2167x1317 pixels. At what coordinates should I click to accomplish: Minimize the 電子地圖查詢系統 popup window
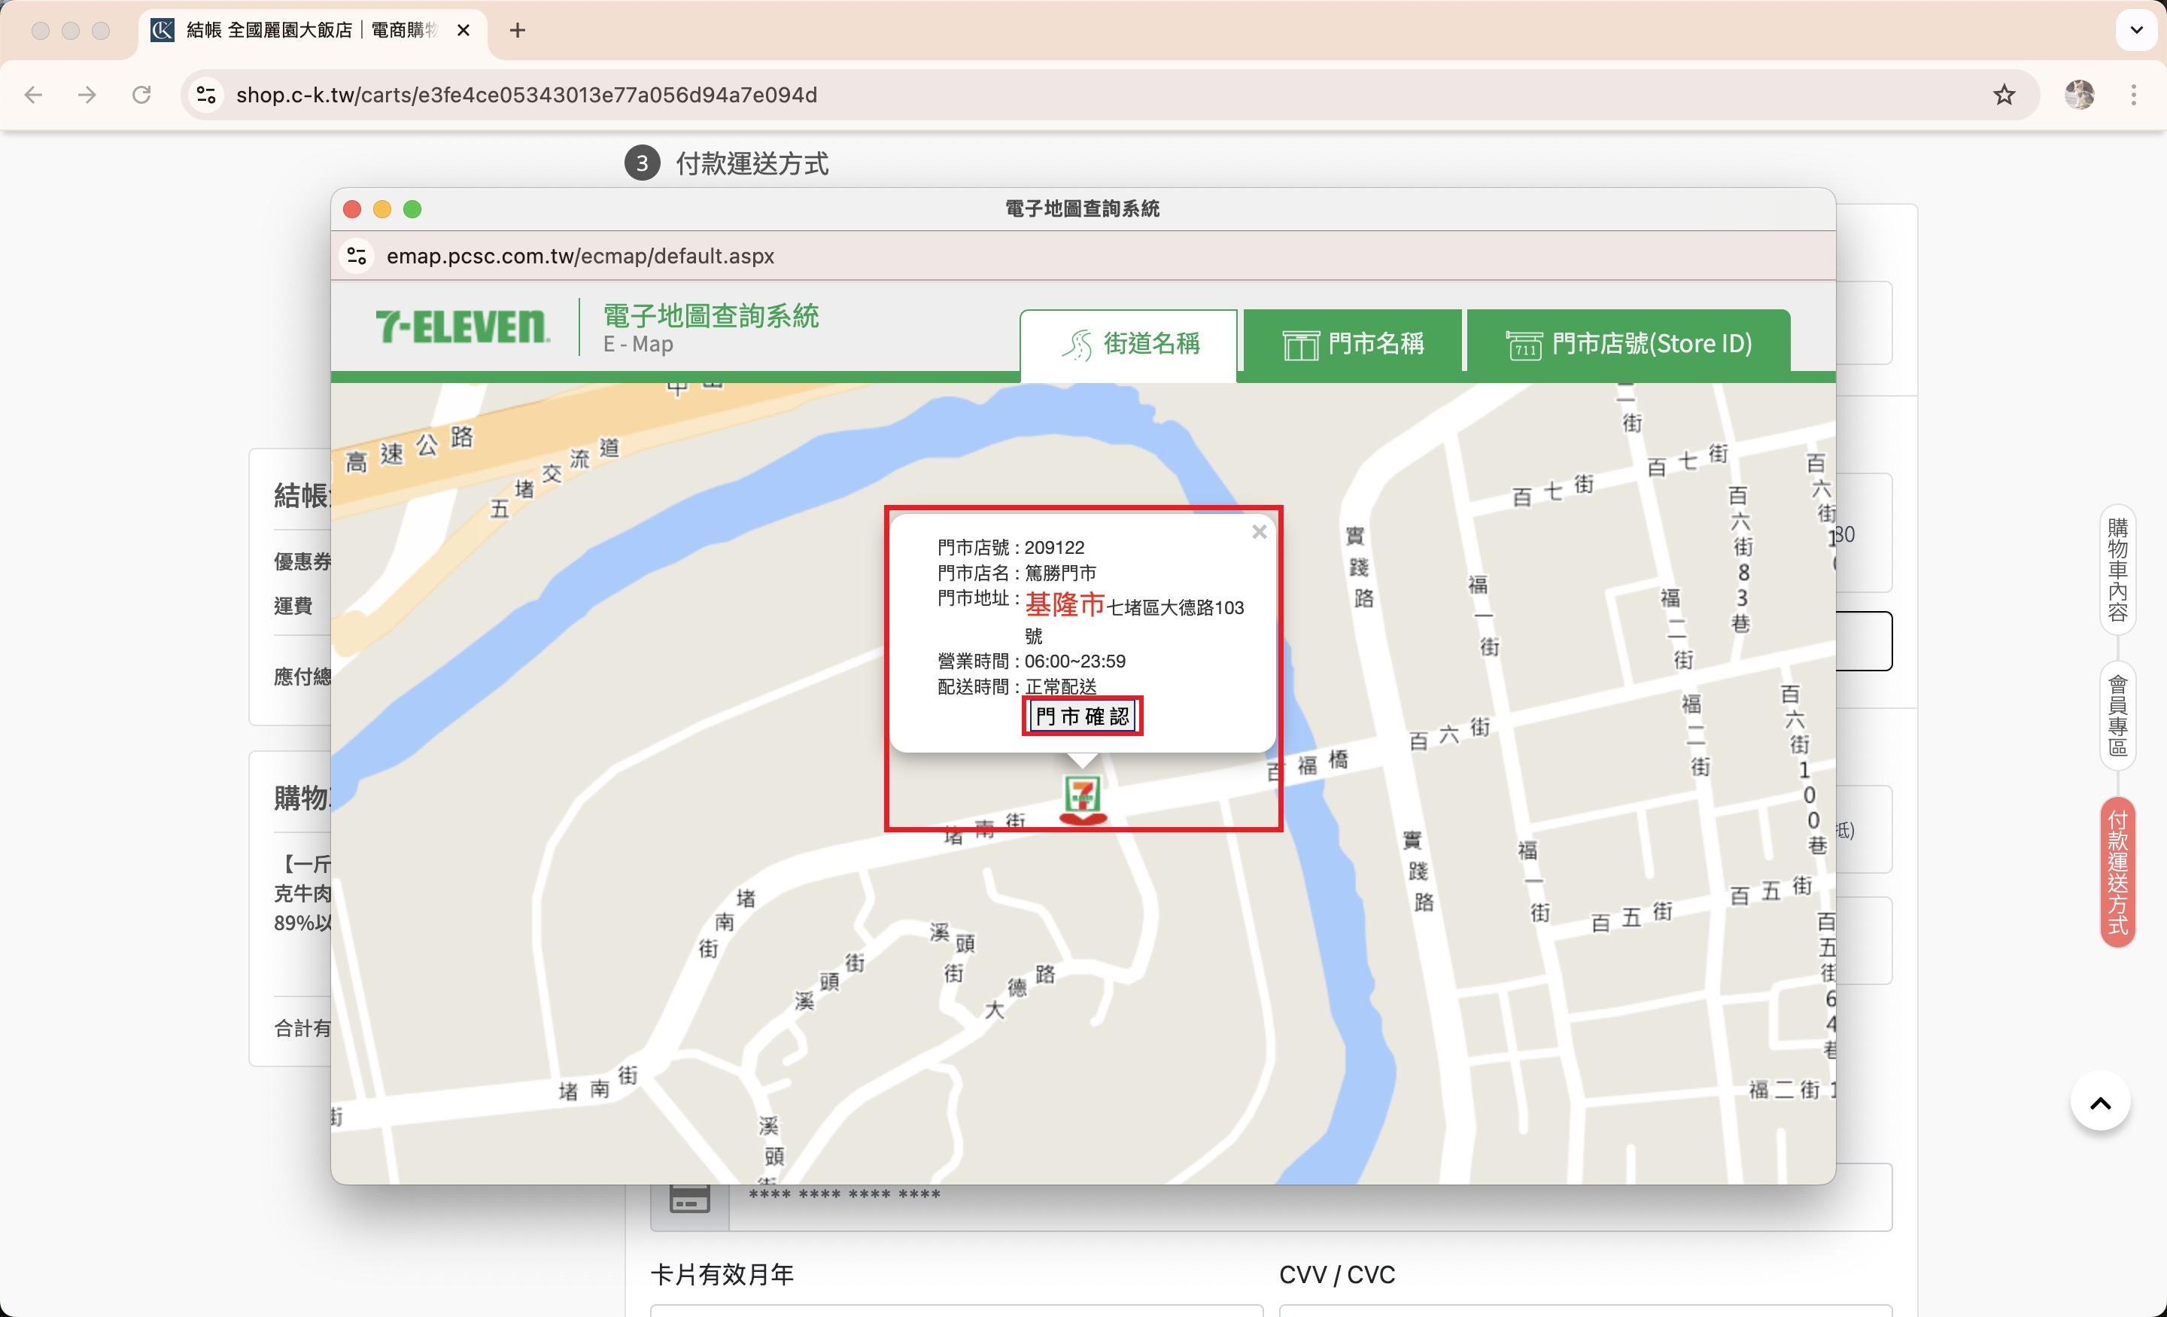381,208
